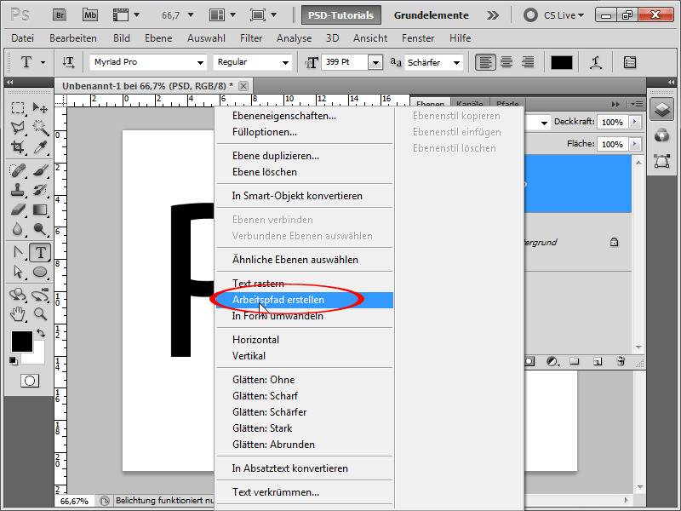The width and height of the screenshot is (681, 511).
Task: Select the Brush tool
Action: pyautogui.click(x=40, y=169)
